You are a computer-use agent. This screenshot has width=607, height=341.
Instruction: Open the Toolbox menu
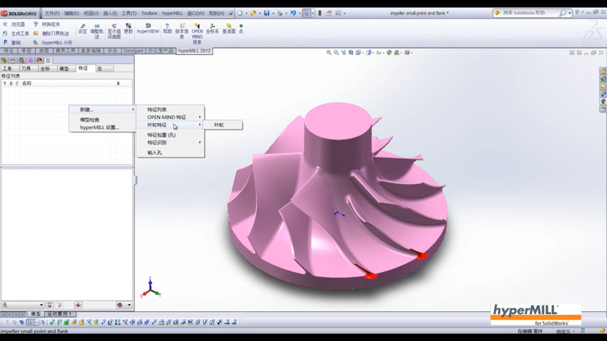(x=149, y=13)
